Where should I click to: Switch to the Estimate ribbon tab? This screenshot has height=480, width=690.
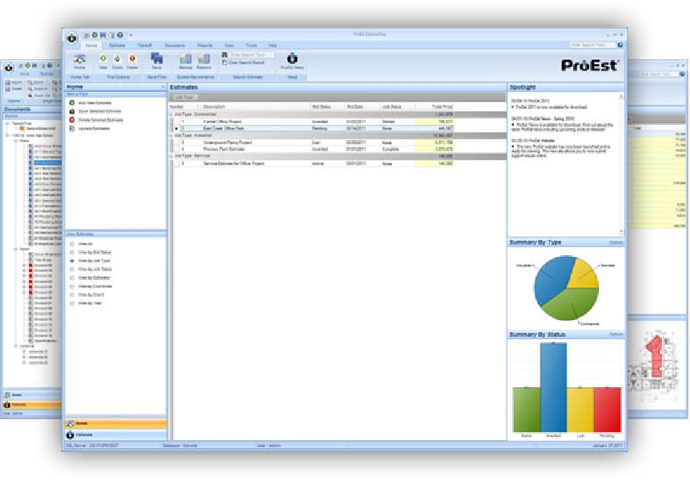[x=117, y=46]
